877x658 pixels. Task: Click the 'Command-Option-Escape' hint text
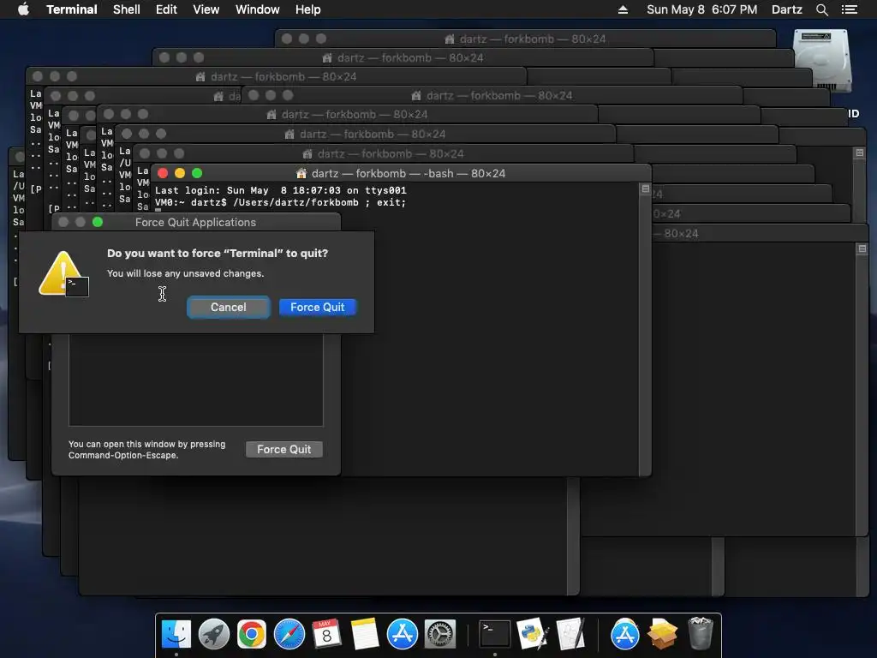(123, 456)
